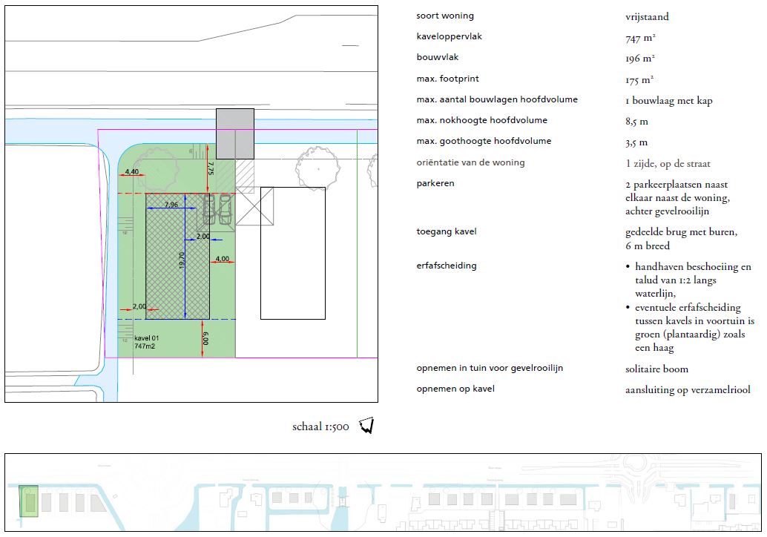Click the north arrow icon beside the scale

click(x=366, y=426)
